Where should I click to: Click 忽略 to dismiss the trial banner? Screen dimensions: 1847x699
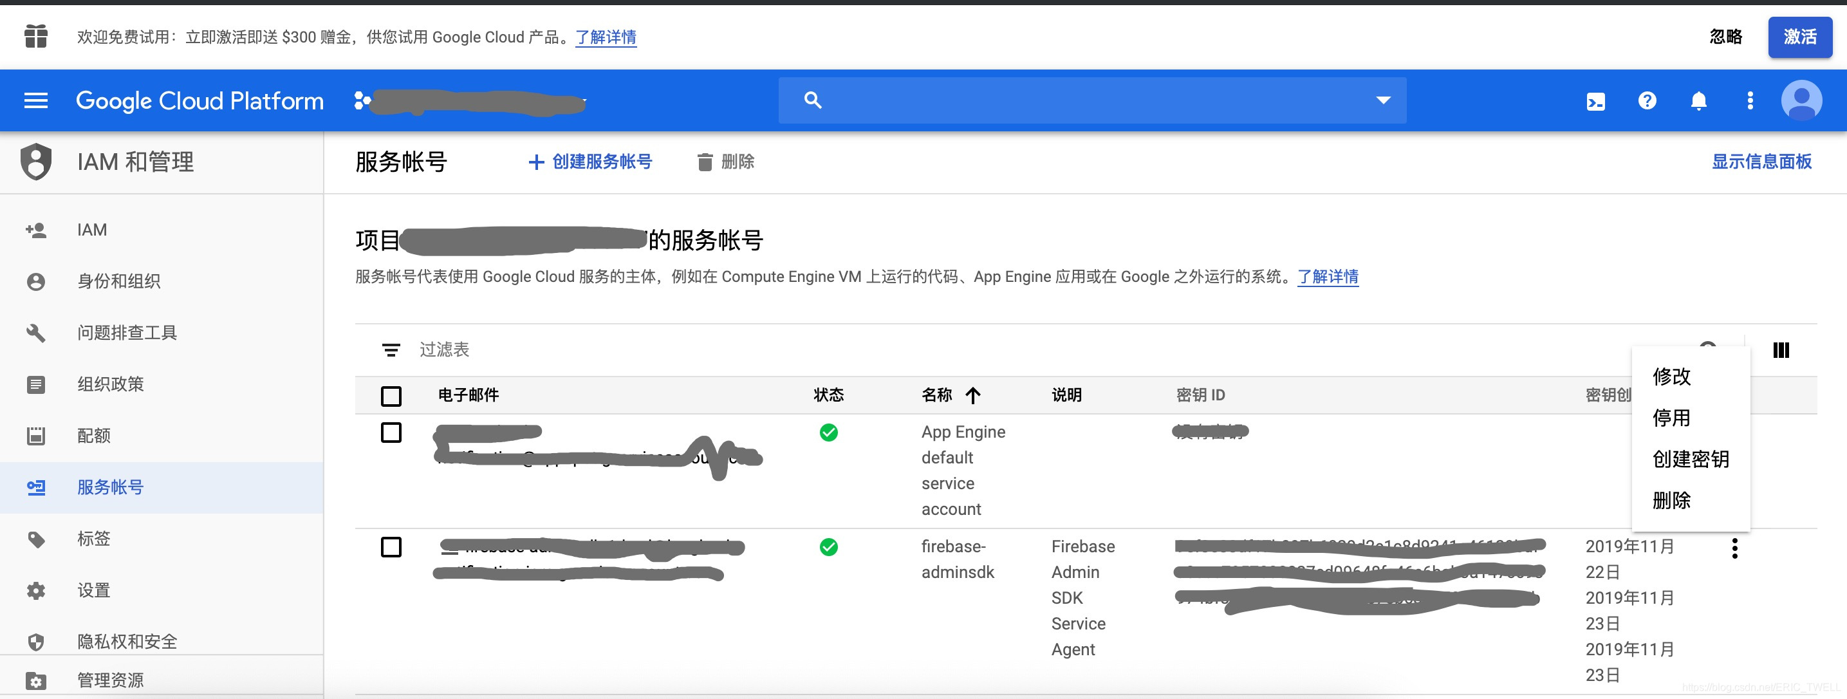point(1725,37)
